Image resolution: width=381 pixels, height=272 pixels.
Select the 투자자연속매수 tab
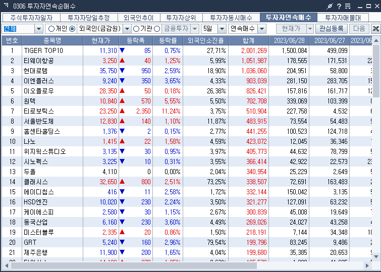coord(289,17)
